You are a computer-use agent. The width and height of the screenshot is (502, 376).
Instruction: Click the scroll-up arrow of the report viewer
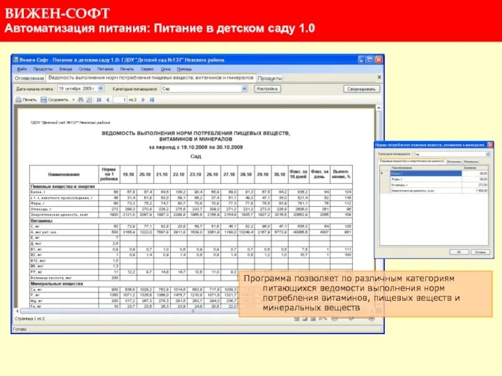[x=379, y=108]
